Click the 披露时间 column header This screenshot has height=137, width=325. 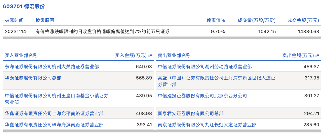pos(14,20)
